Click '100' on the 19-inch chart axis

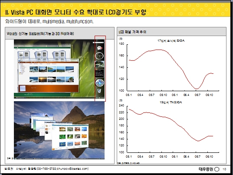(x=121, y=152)
